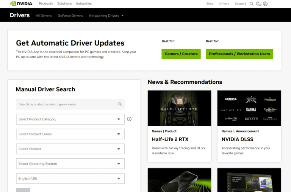Click the NVIDIA logo

[21, 3]
